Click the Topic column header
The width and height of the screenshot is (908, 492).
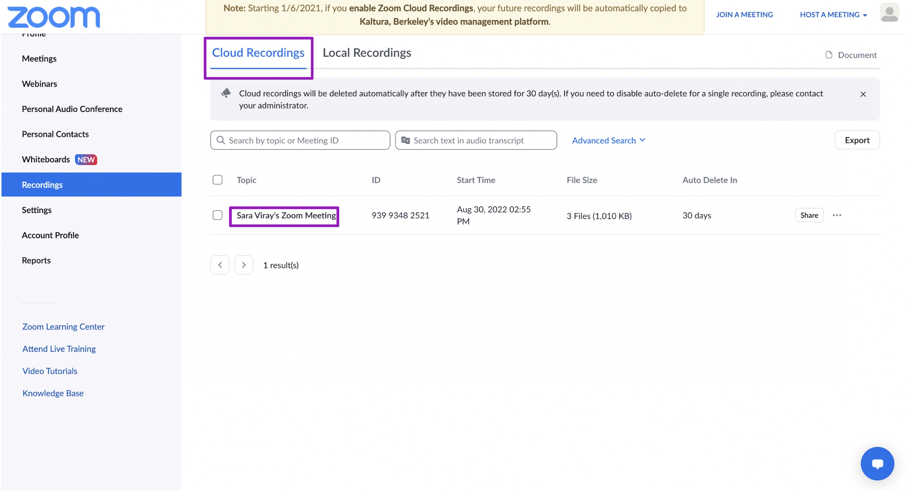click(247, 180)
